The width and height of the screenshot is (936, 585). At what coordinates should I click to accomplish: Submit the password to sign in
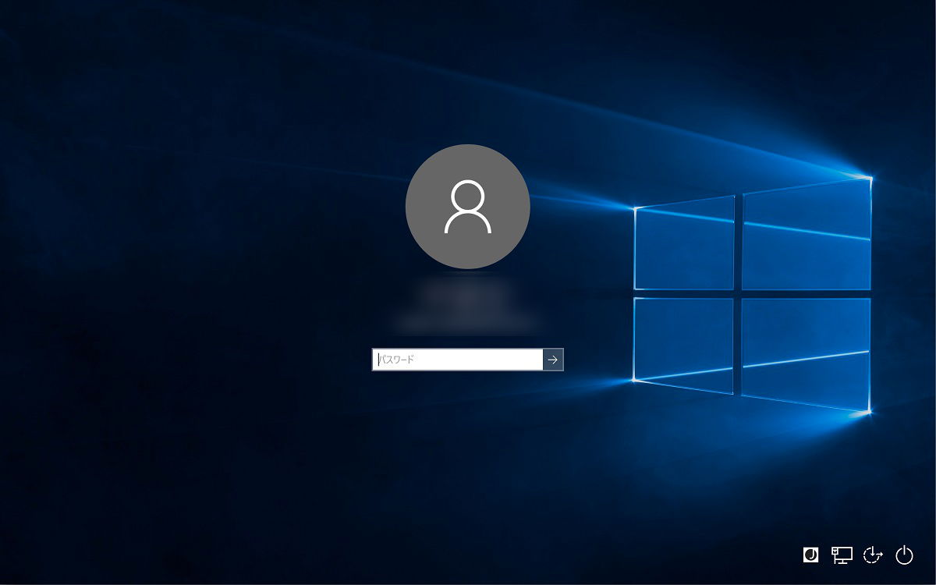[553, 360]
